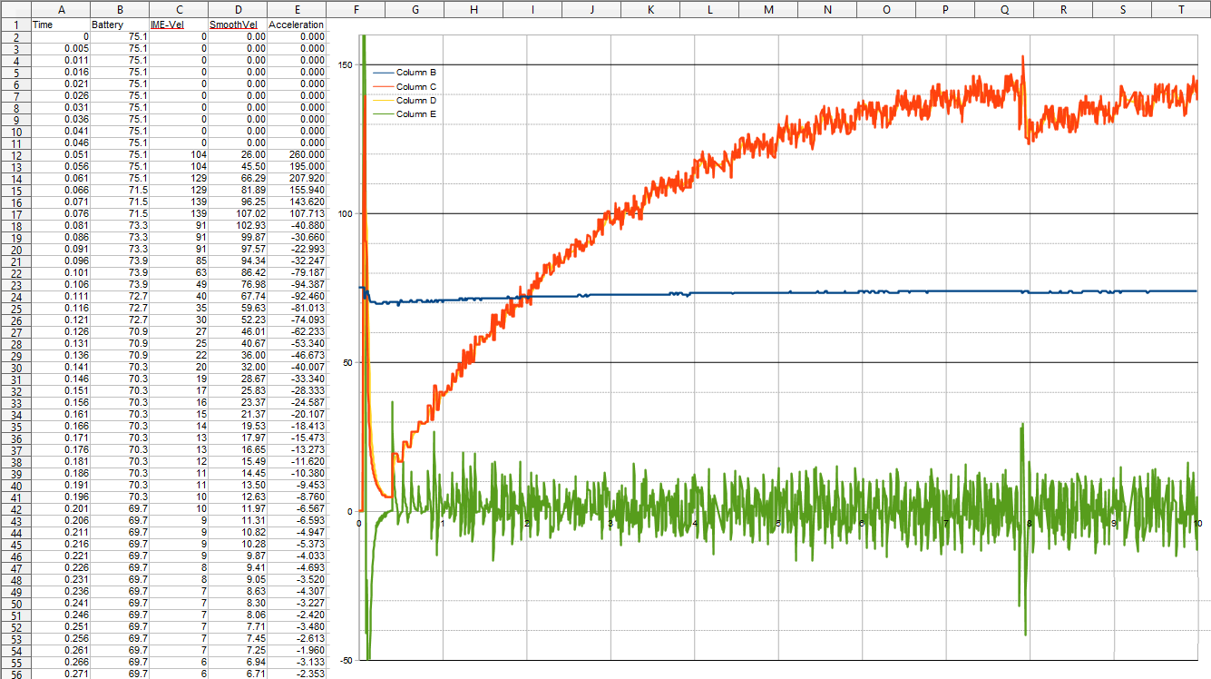This screenshot has height=679, width=1211.
Task: Click the row 12 header
Action: click(15, 154)
